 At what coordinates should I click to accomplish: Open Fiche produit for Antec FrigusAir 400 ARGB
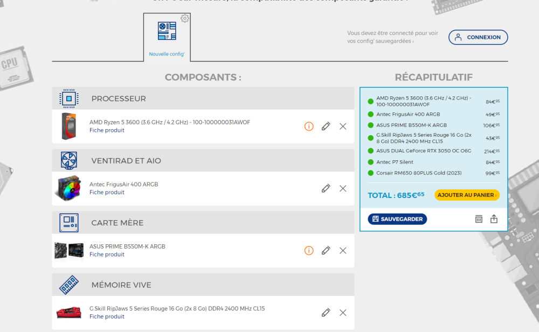(107, 192)
